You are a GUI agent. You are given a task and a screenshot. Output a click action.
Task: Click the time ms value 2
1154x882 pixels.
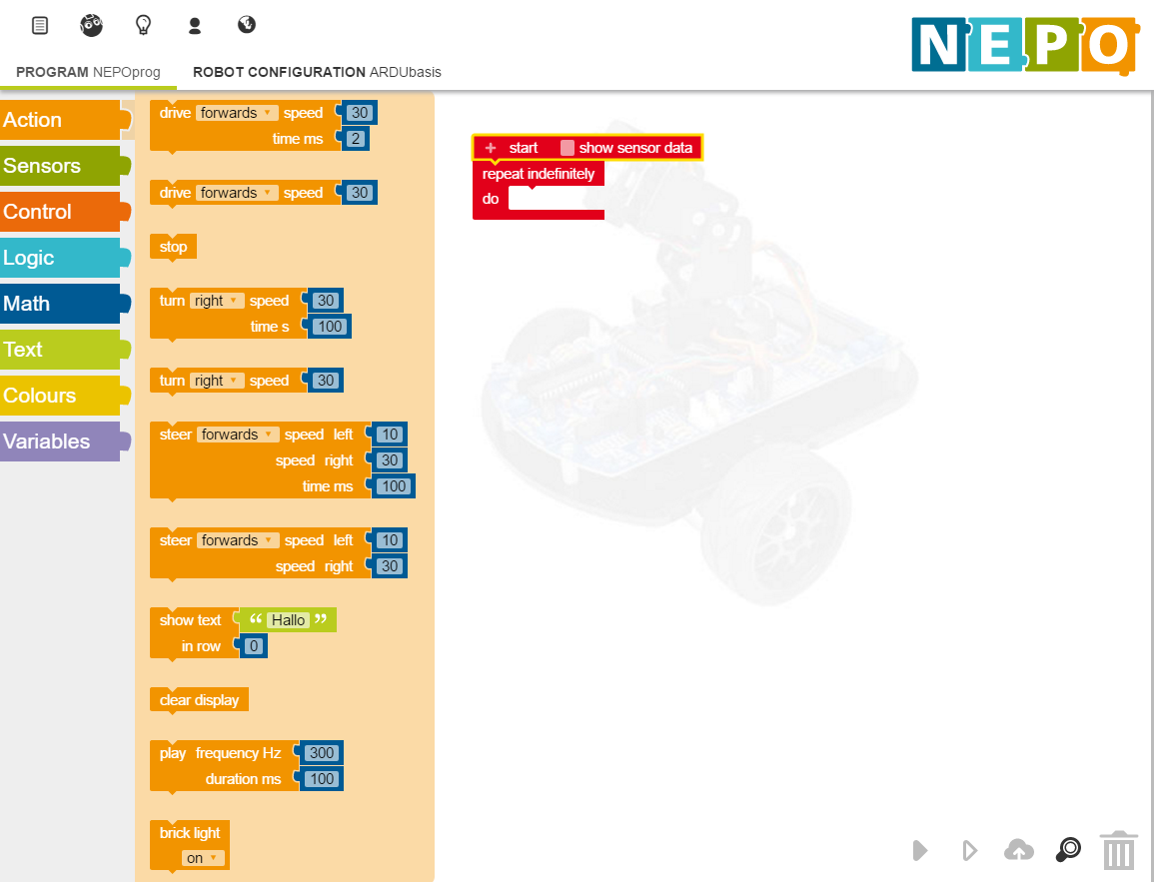(356, 138)
